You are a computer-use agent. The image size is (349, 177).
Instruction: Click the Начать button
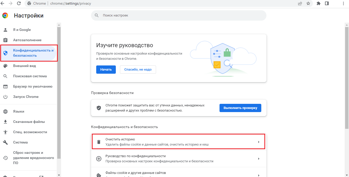coord(106,70)
